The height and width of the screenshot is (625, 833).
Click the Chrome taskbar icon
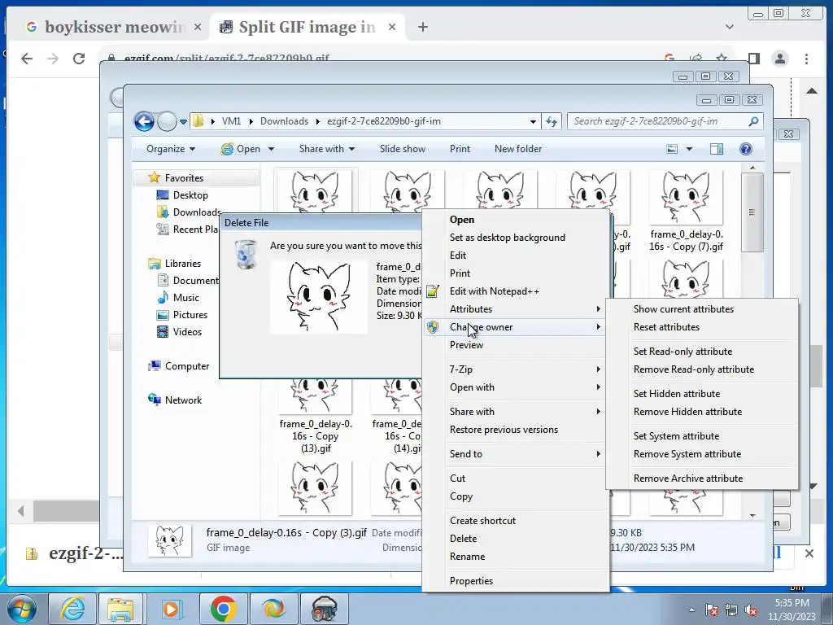223,609
